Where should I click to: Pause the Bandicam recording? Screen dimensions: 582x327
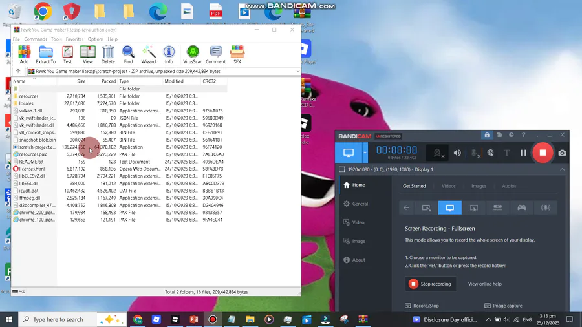pos(523,153)
